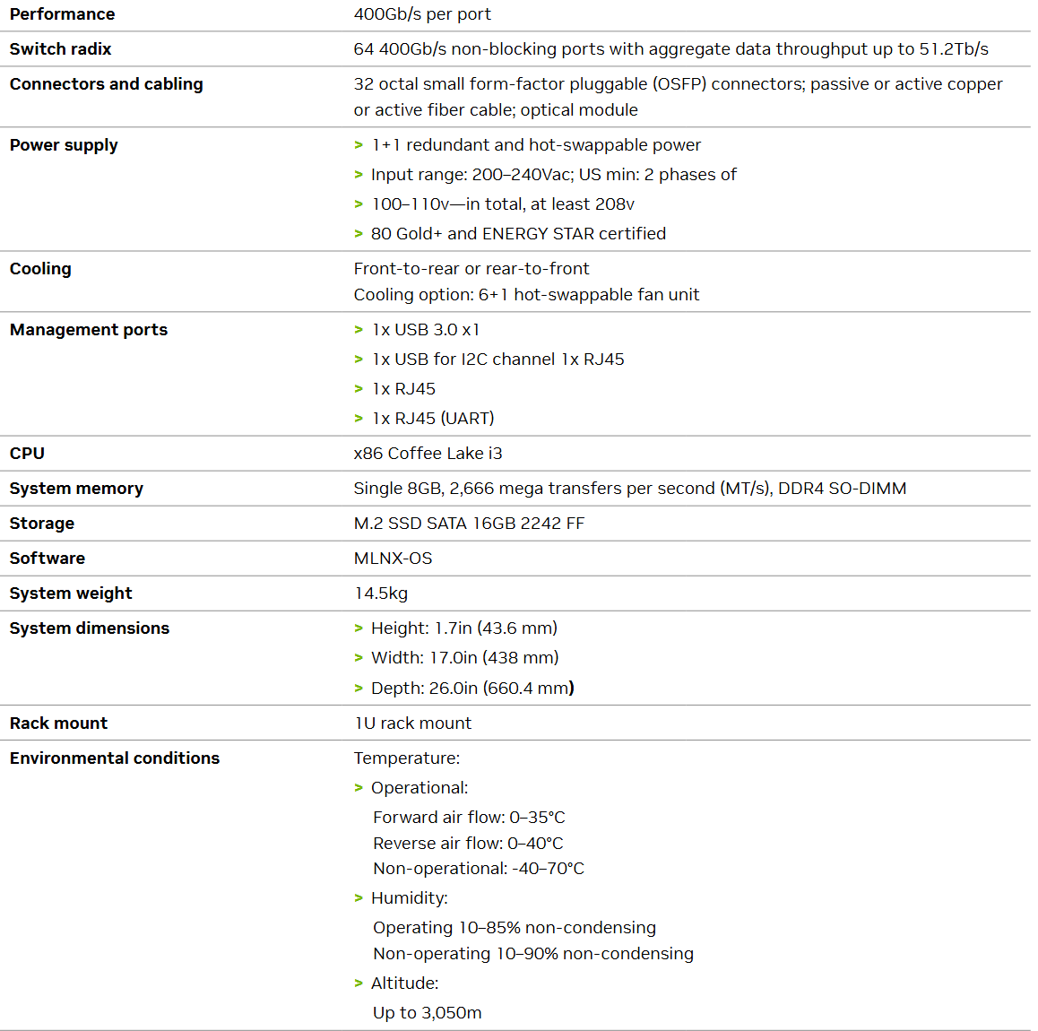This screenshot has height=1031, width=1038.
Task: Click the bullet chevron before "Height: 1.7in"
Action: pyautogui.click(x=359, y=628)
